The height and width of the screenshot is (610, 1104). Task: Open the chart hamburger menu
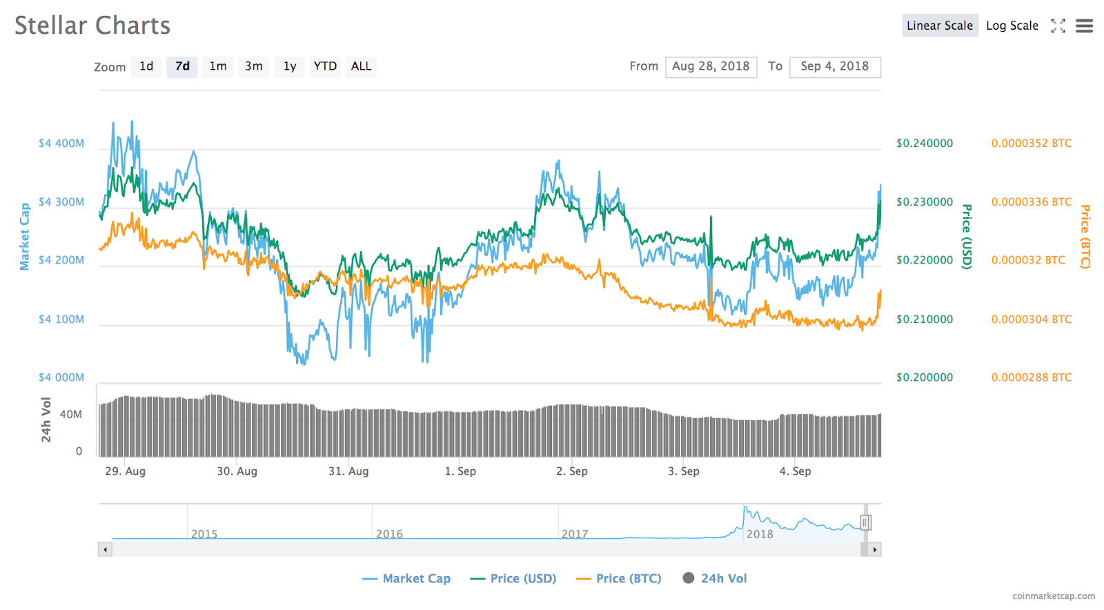[x=1084, y=26]
